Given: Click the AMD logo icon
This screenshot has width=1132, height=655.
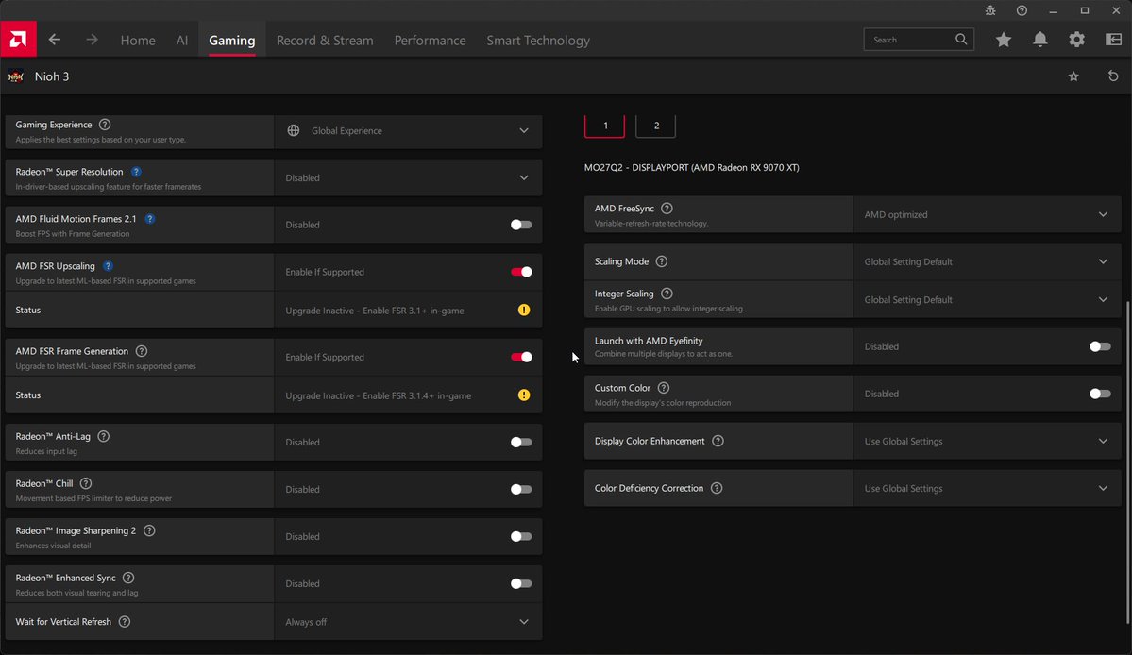Looking at the screenshot, I should point(18,39).
